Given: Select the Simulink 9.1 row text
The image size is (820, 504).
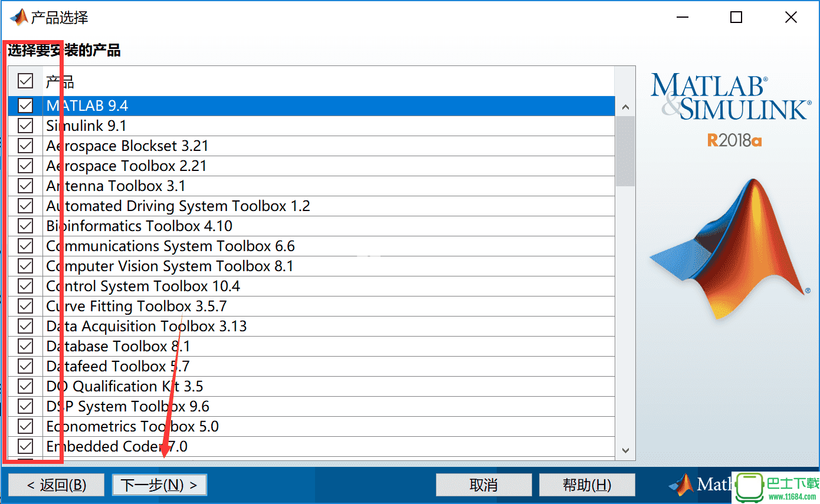Looking at the screenshot, I should coord(86,126).
